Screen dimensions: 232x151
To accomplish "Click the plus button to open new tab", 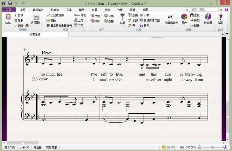I will click(x=223, y=34).
